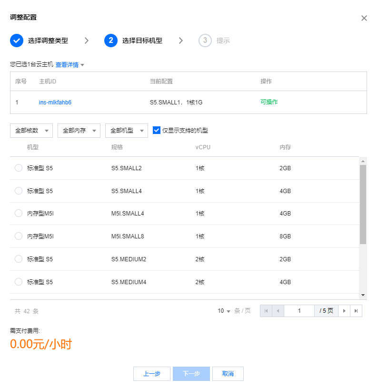The width and height of the screenshot is (378, 390).
Task: Uncheck 仅显示支持的机型 checkbox
Action: pyautogui.click(x=157, y=130)
